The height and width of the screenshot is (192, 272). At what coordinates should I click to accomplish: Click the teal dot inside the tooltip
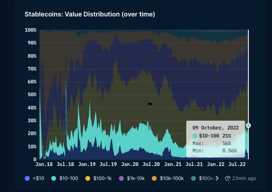195,136
